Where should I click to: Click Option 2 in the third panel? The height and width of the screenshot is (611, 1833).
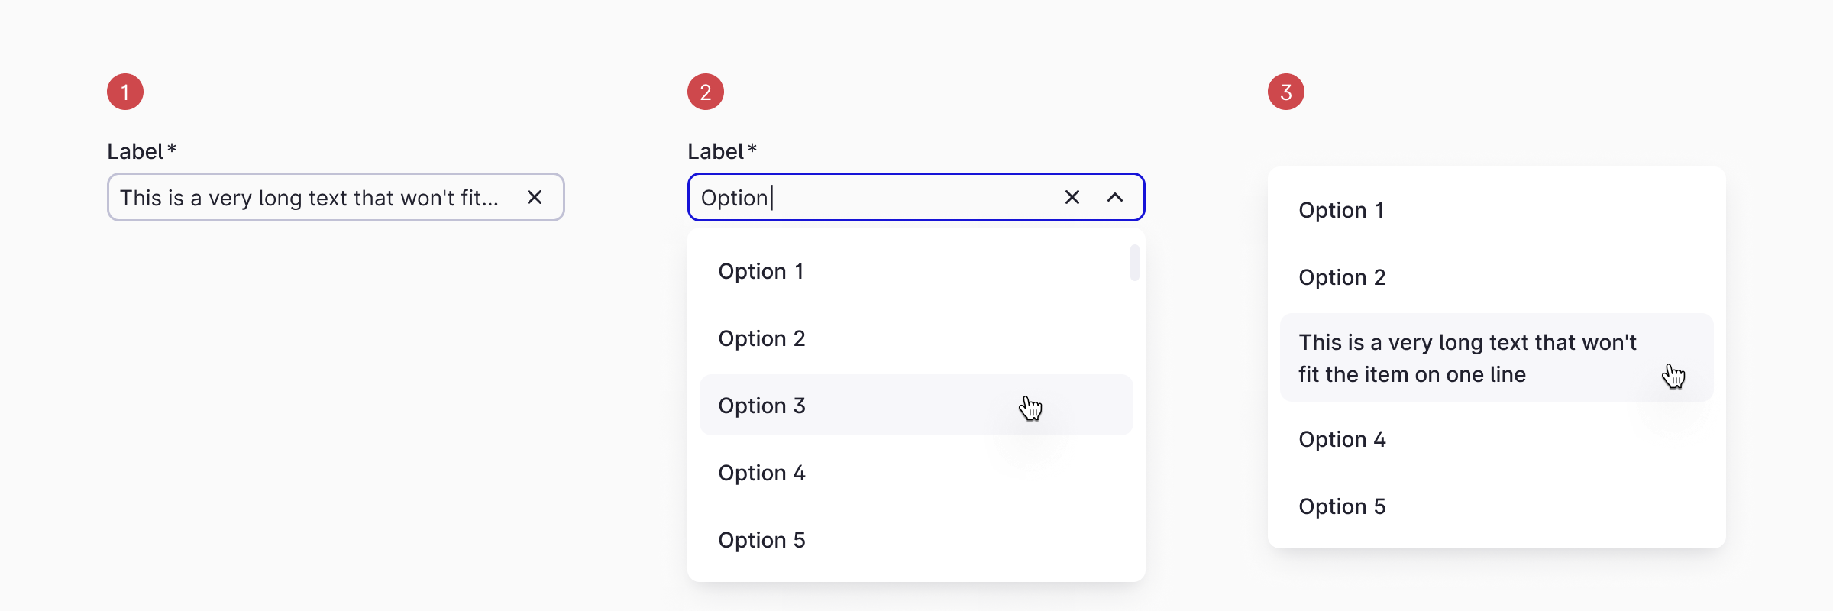click(x=1342, y=276)
